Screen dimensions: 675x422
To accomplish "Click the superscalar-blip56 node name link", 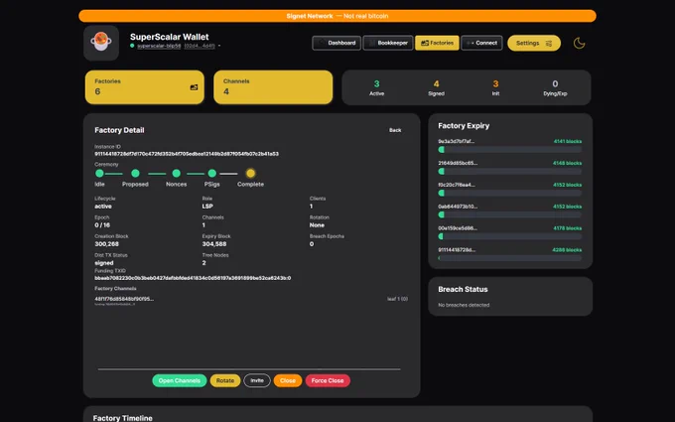I will coord(159,46).
